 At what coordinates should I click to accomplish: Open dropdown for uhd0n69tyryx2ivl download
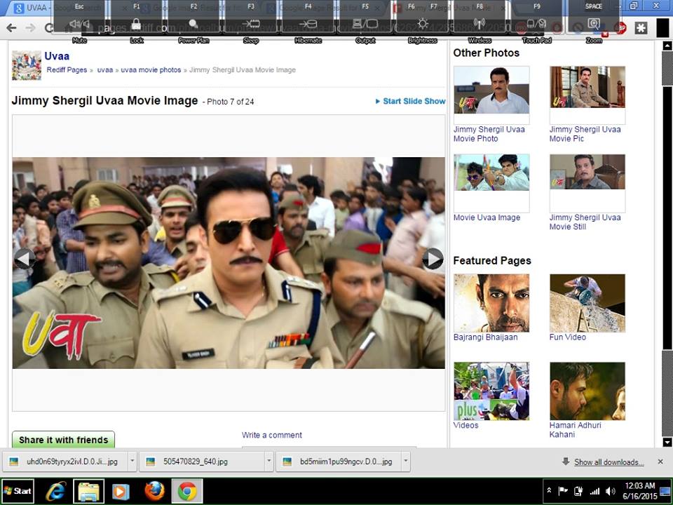click(132, 462)
